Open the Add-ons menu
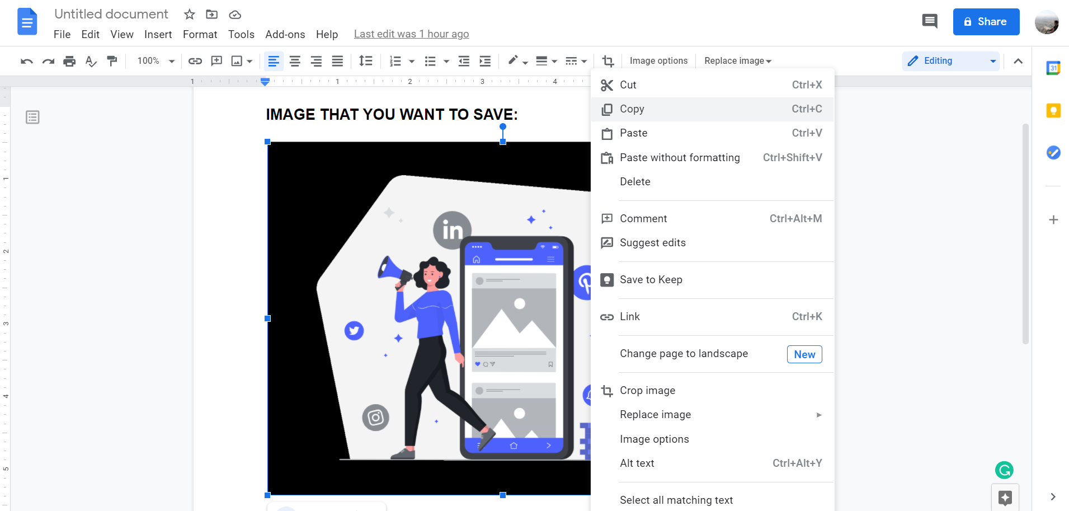1069x511 pixels. (x=285, y=35)
